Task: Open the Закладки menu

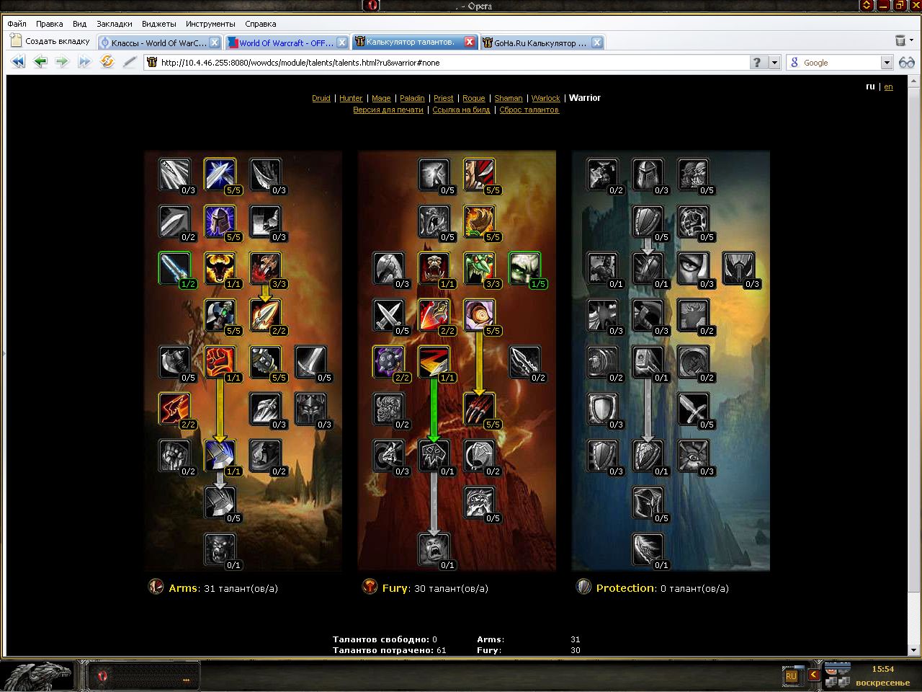Action: click(114, 24)
